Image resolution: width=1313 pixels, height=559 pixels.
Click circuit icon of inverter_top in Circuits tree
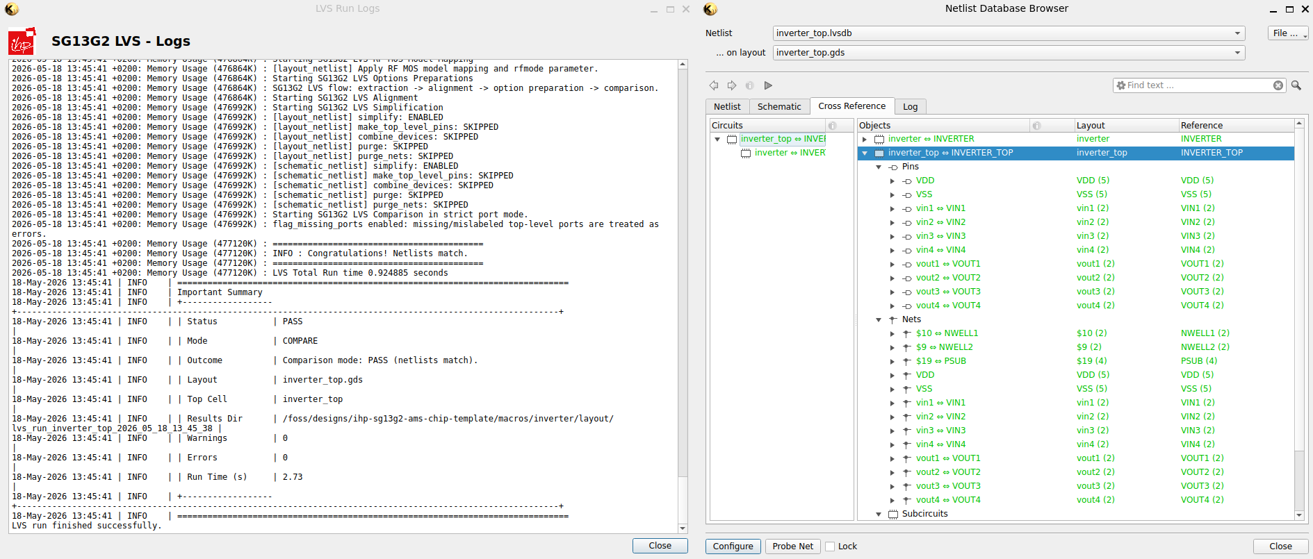732,139
